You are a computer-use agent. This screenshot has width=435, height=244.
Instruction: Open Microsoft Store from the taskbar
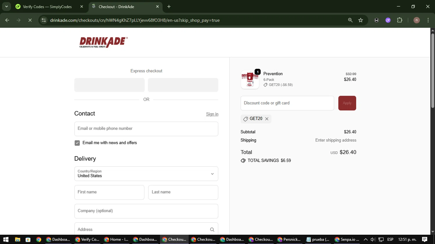click(x=28, y=239)
